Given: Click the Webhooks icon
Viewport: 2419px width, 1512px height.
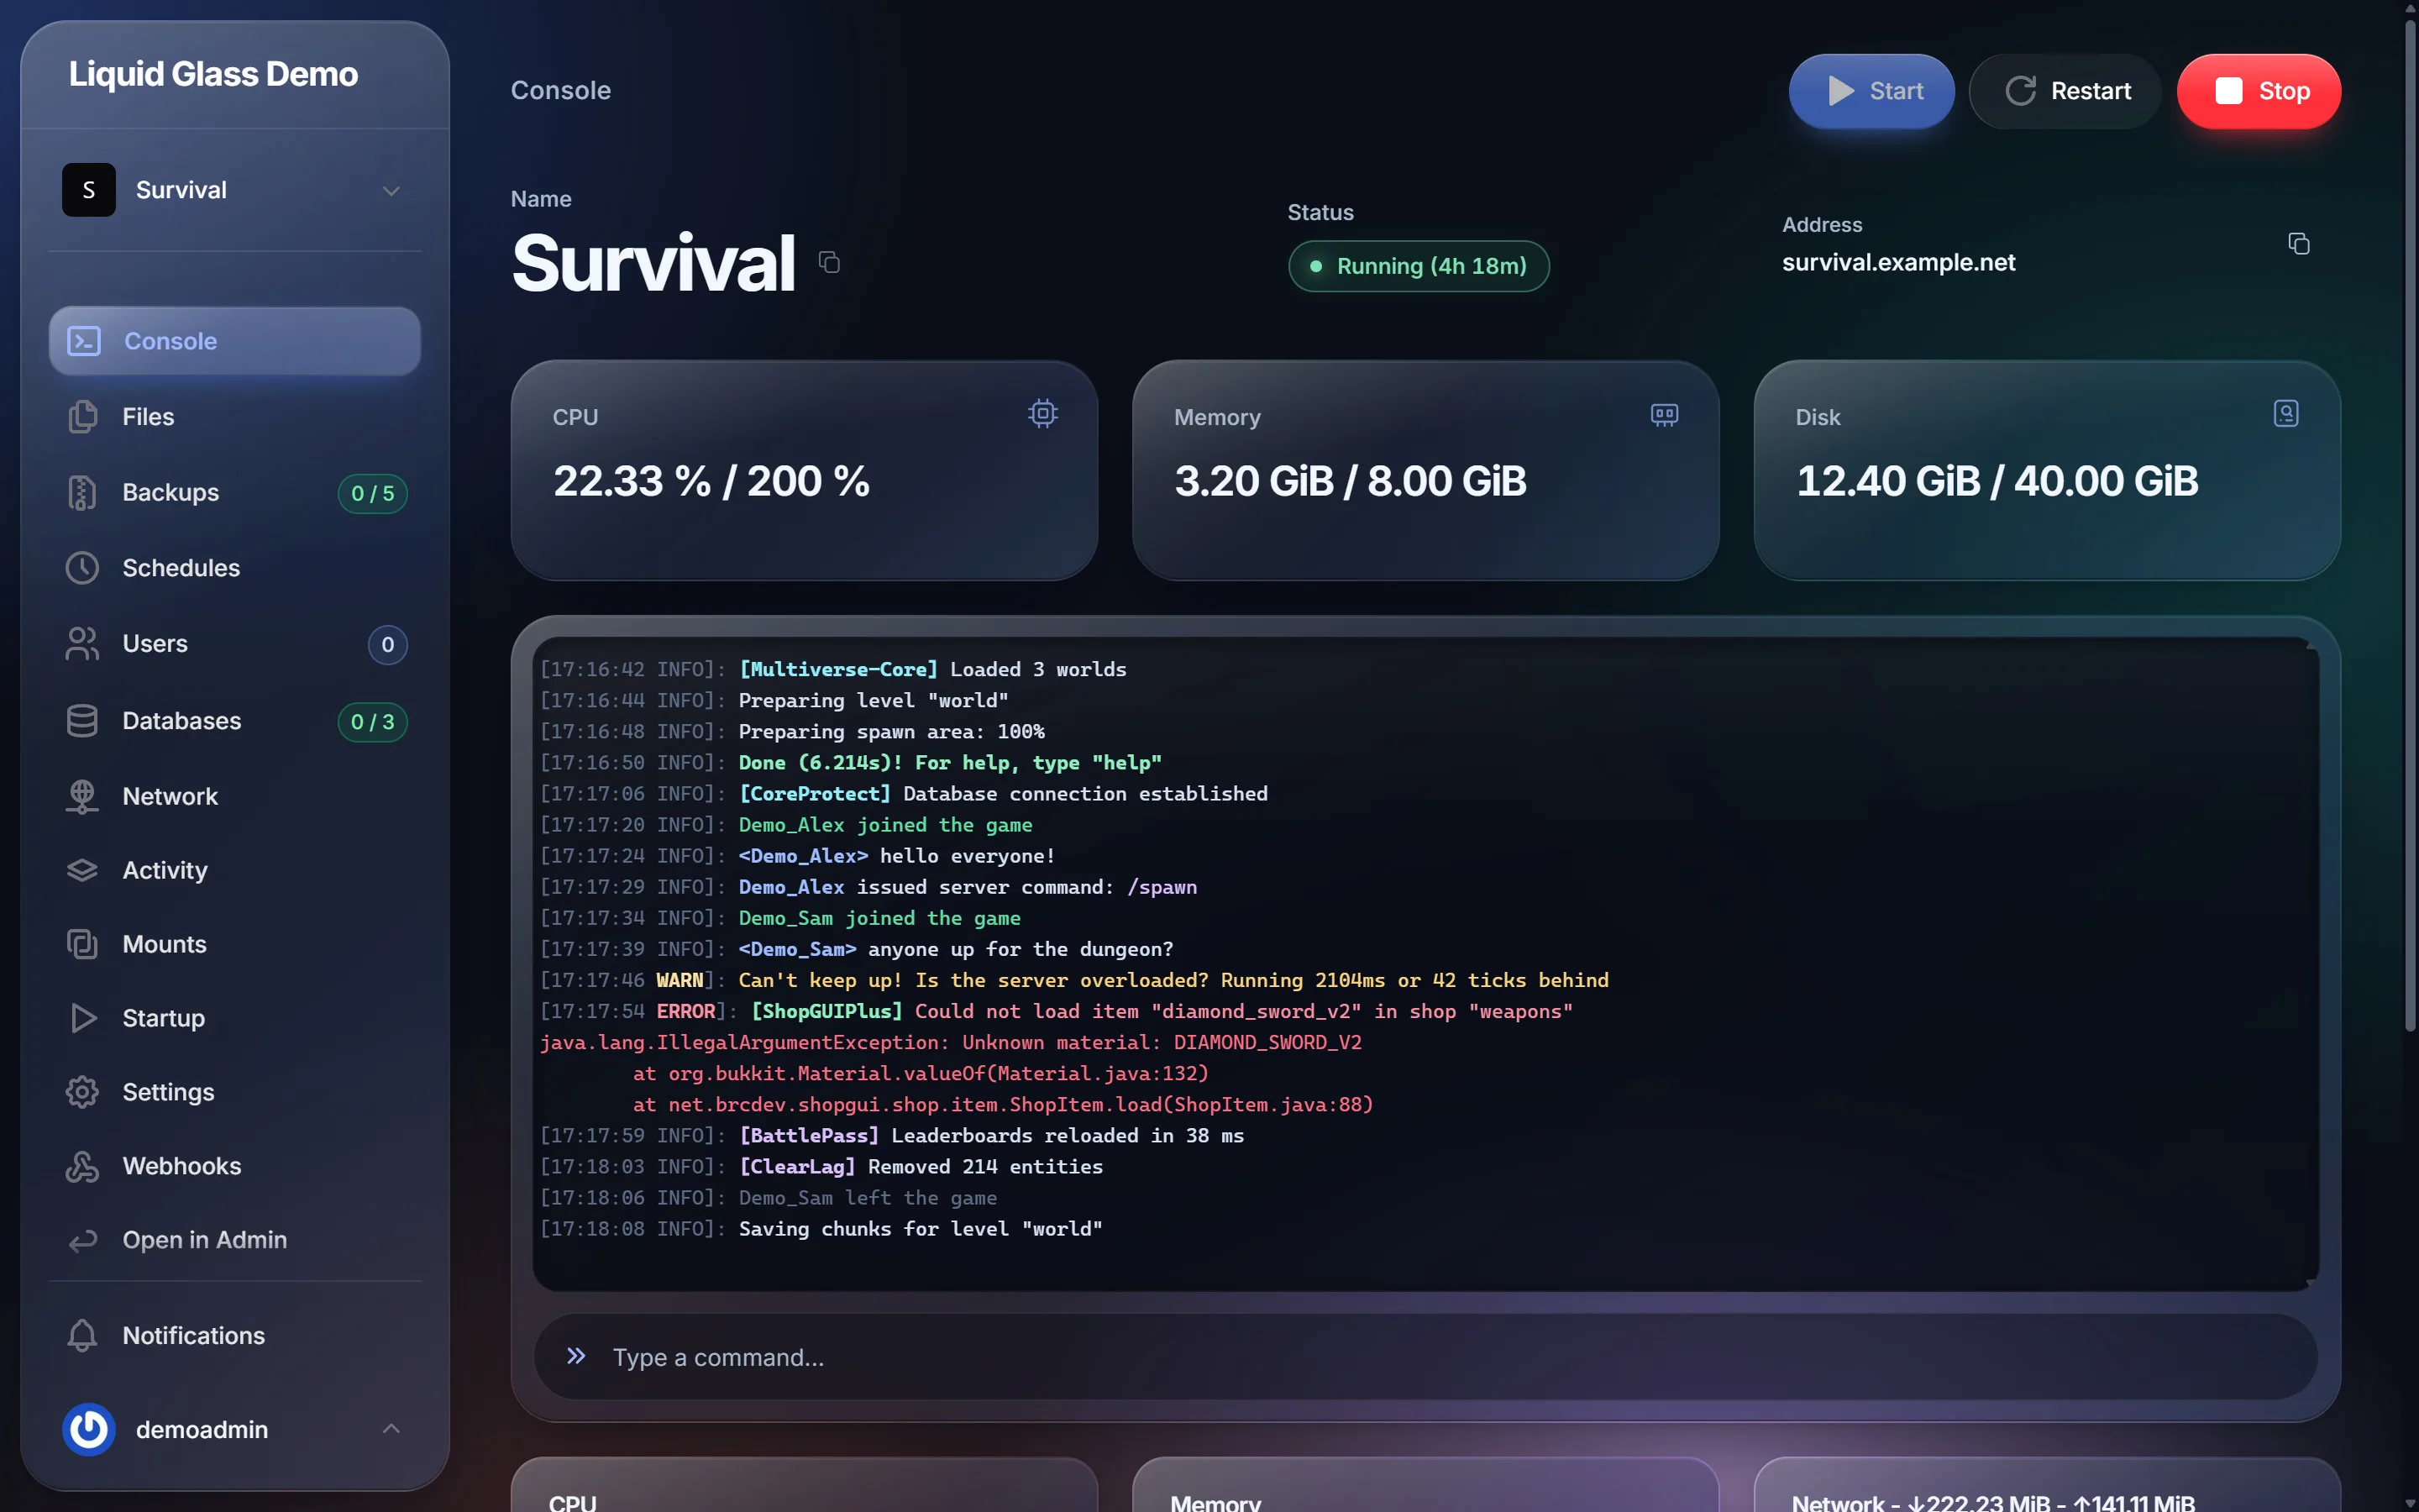Looking at the screenshot, I should point(83,1166).
